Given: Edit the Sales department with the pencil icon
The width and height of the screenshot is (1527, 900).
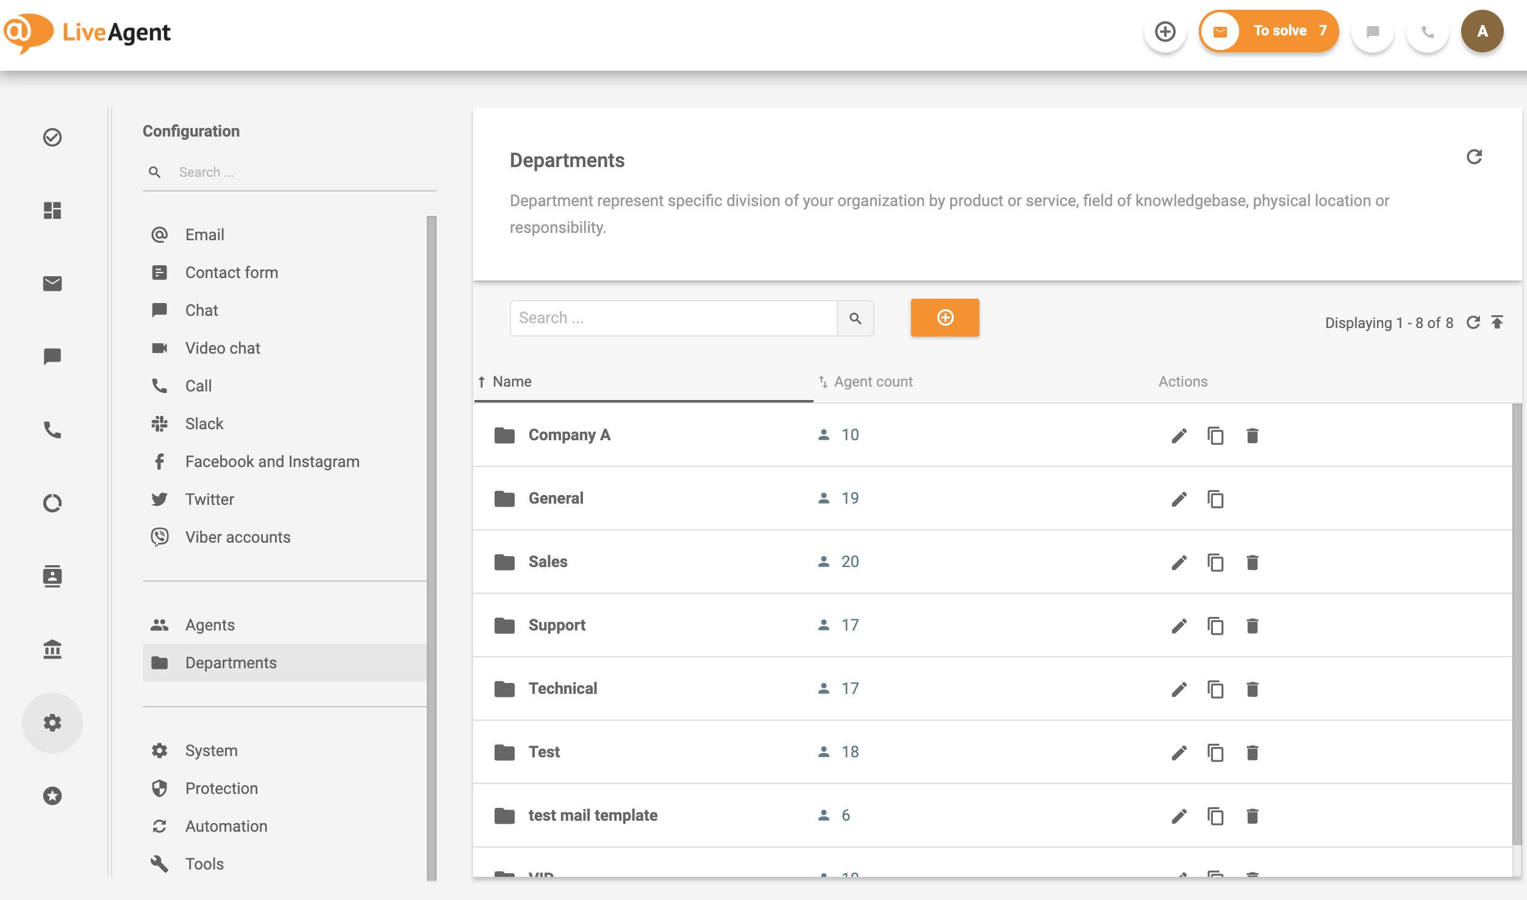Looking at the screenshot, I should (x=1179, y=562).
